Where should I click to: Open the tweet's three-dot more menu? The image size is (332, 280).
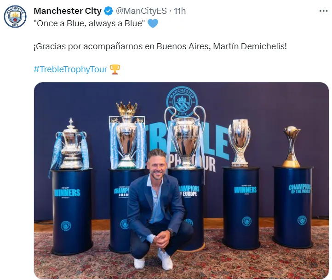(323, 11)
